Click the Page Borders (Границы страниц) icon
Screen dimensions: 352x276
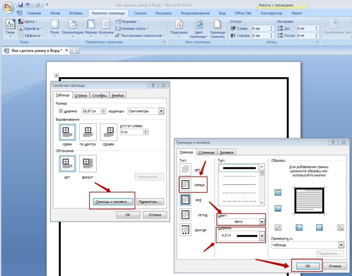pyautogui.click(x=217, y=28)
